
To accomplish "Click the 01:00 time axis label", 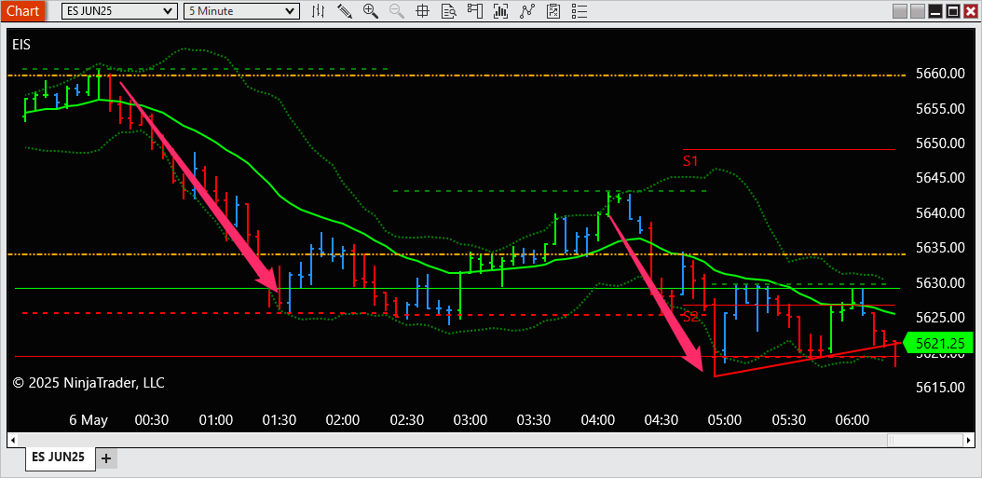I will click(x=216, y=419).
